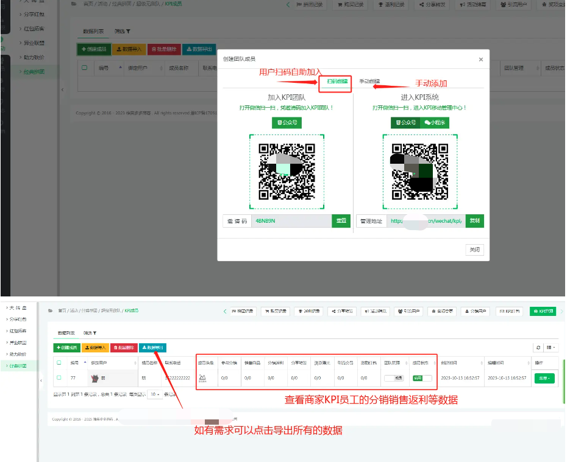Image resolution: width=570 pixels, height=462 pixels.
Task: Click 数据导入 button in lower page
Action: tap(95, 348)
